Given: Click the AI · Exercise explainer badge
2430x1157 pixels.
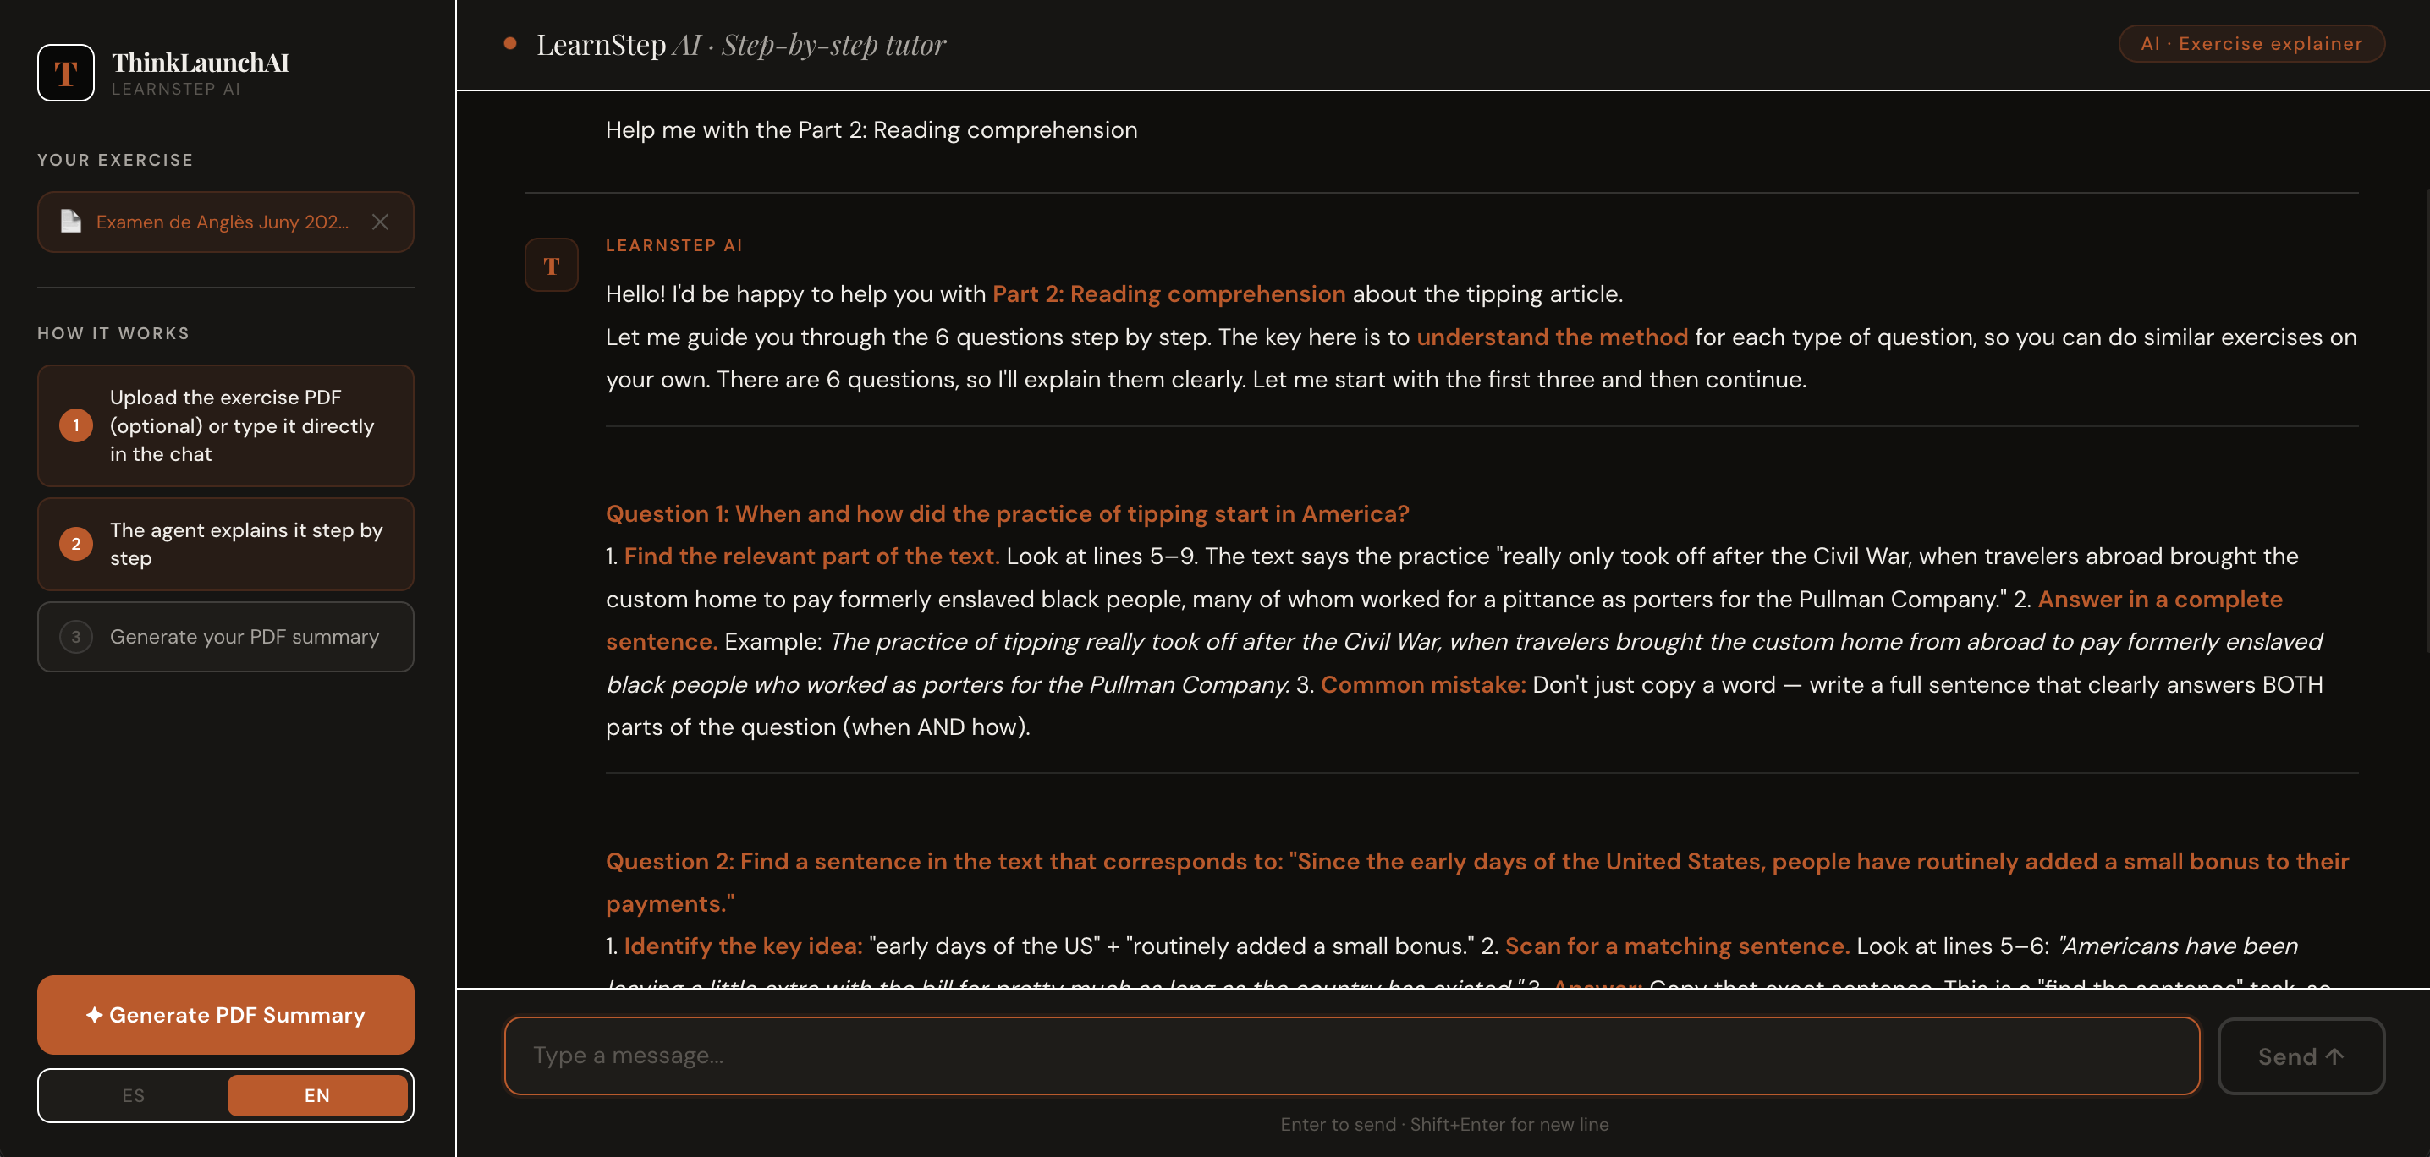Looking at the screenshot, I should click(x=2251, y=43).
